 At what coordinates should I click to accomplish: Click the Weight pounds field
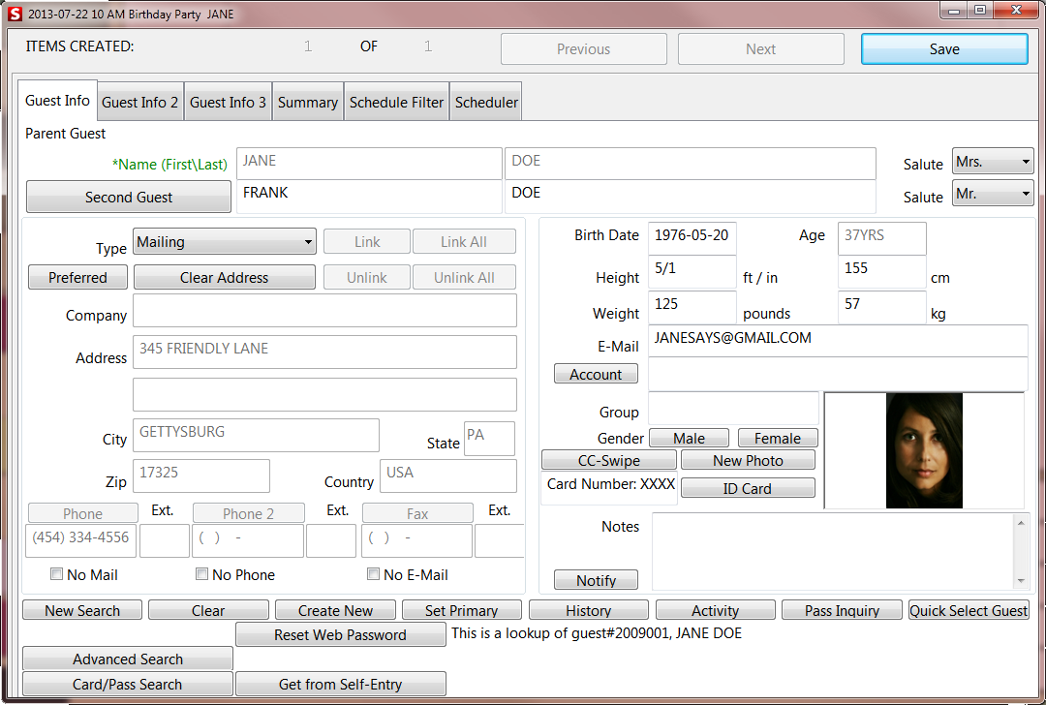(x=692, y=308)
